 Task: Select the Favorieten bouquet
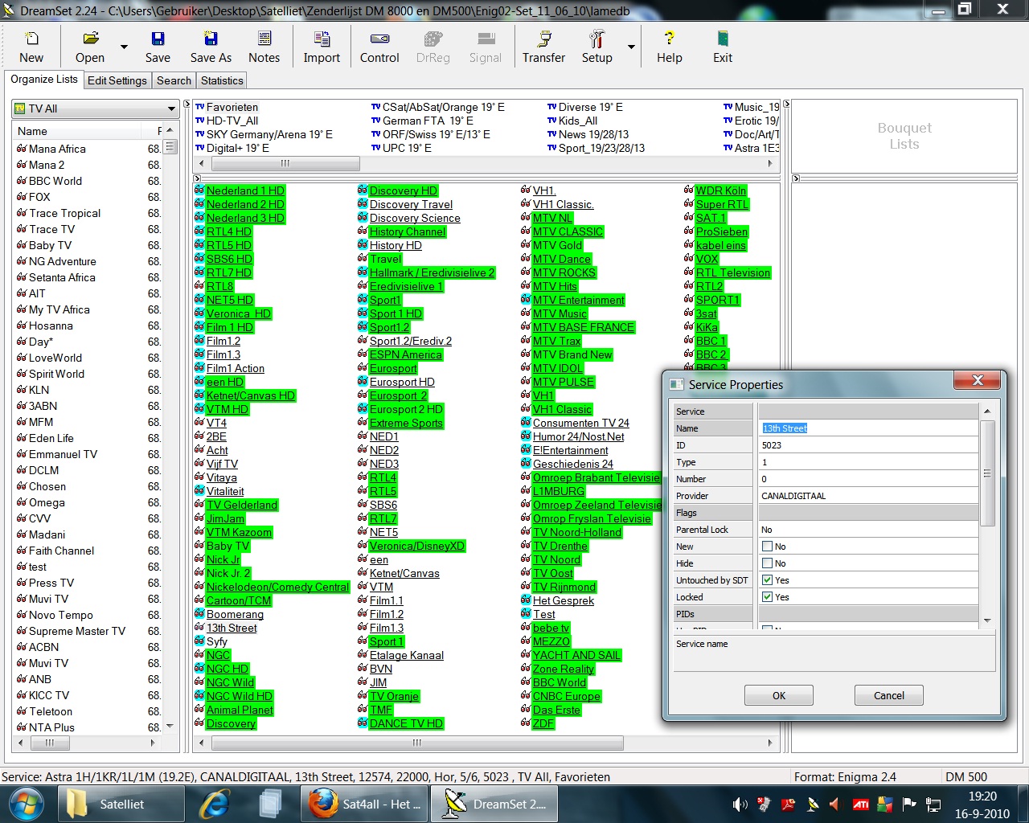(232, 107)
